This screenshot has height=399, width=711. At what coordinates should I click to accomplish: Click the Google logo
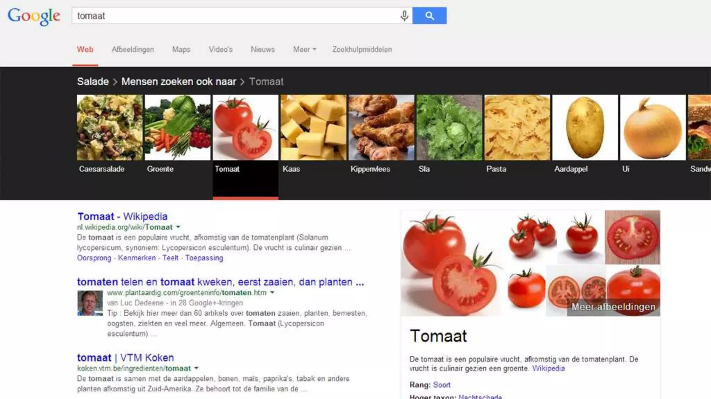point(34,16)
